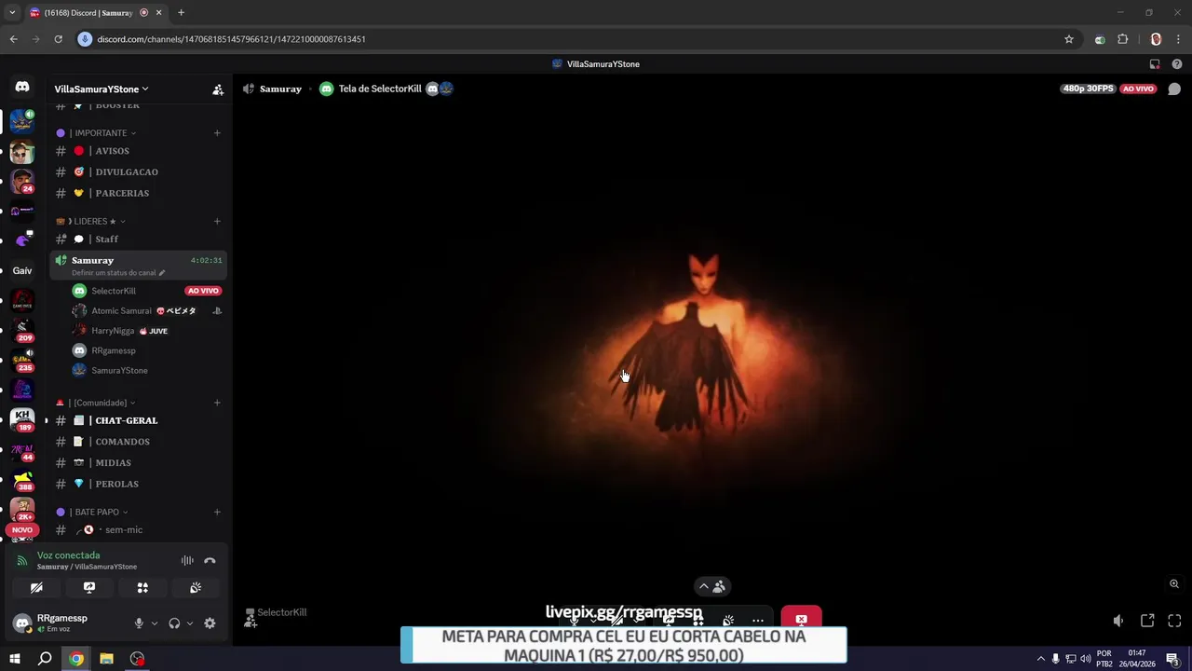The image size is (1192, 671).
Task: Collapse the Comunidade category
Action: [x=96, y=403]
